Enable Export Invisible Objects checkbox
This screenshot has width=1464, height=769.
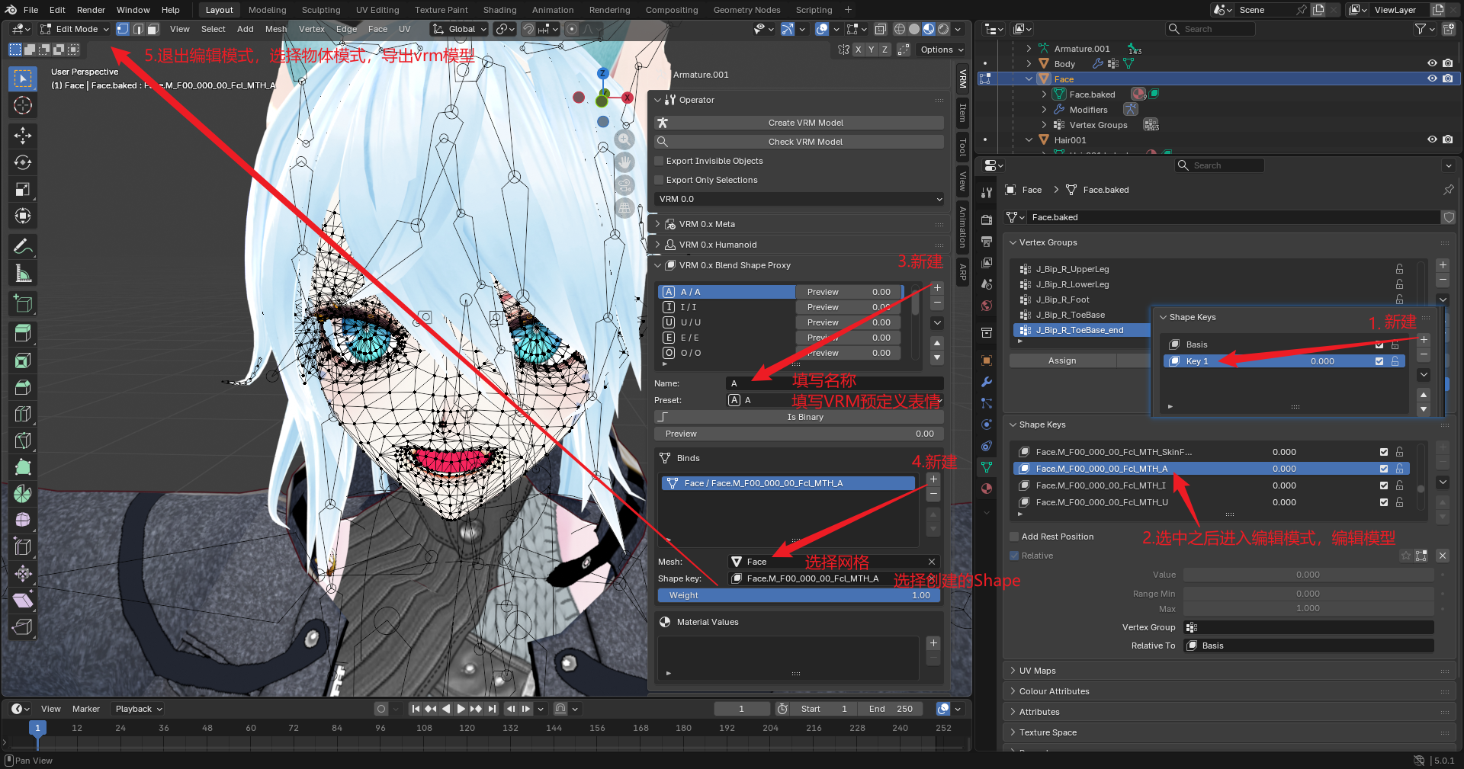(x=660, y=161)
